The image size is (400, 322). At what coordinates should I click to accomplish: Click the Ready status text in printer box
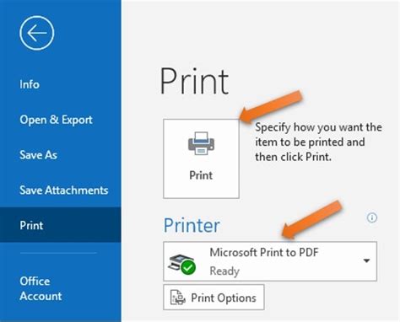224,271
